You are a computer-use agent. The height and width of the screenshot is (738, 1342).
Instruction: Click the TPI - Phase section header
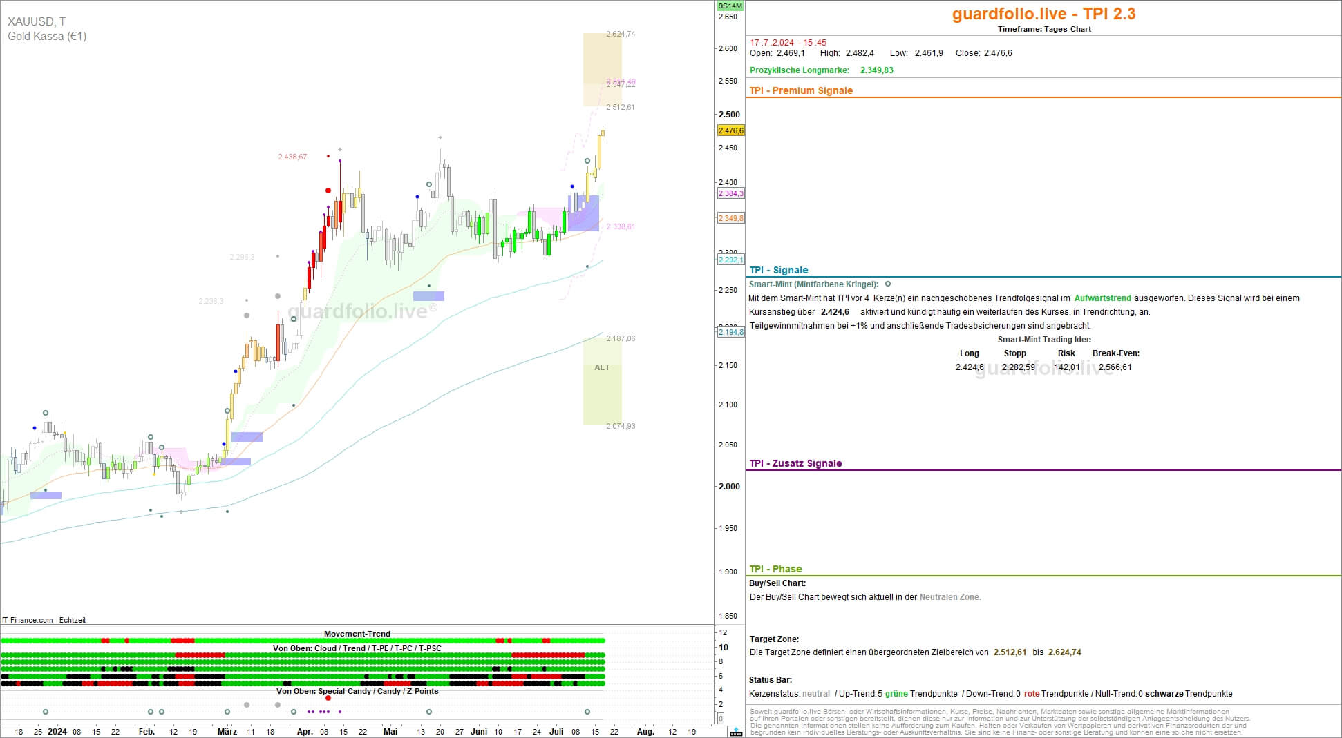coord(775,569)
